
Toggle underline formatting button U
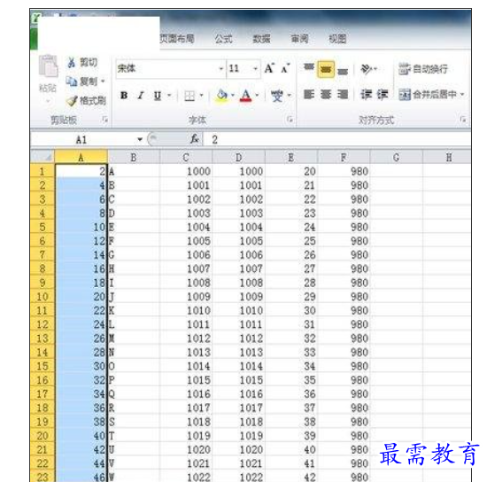(x=158, y=95)
